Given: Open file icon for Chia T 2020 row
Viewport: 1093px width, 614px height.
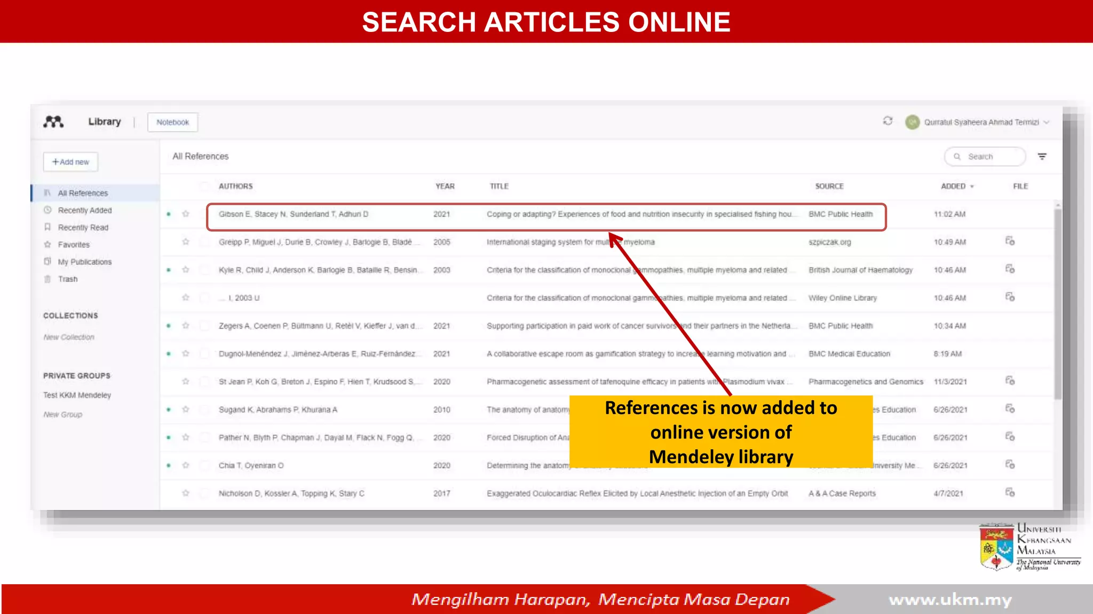Looking at the screenshot, I should click(x=1010, y=464).
